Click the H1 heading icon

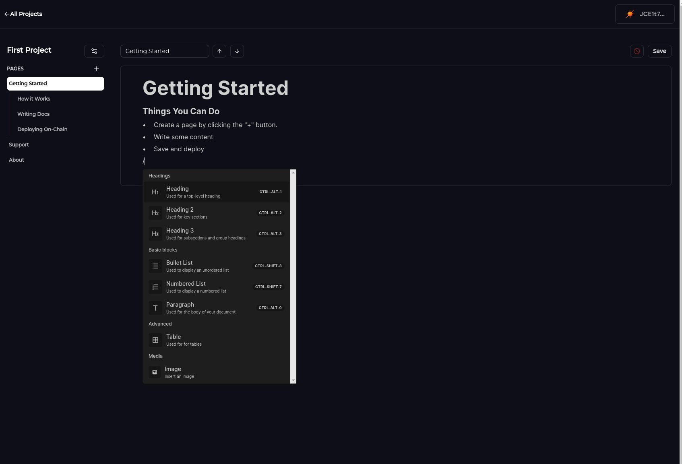155,192
